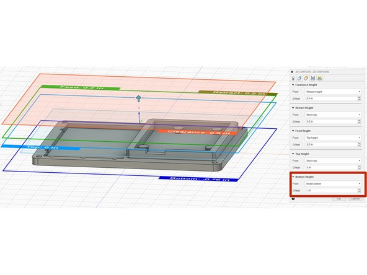Open the Passes tab icon
The height and width of the screenshot is (275, 367).
(313, 78)
